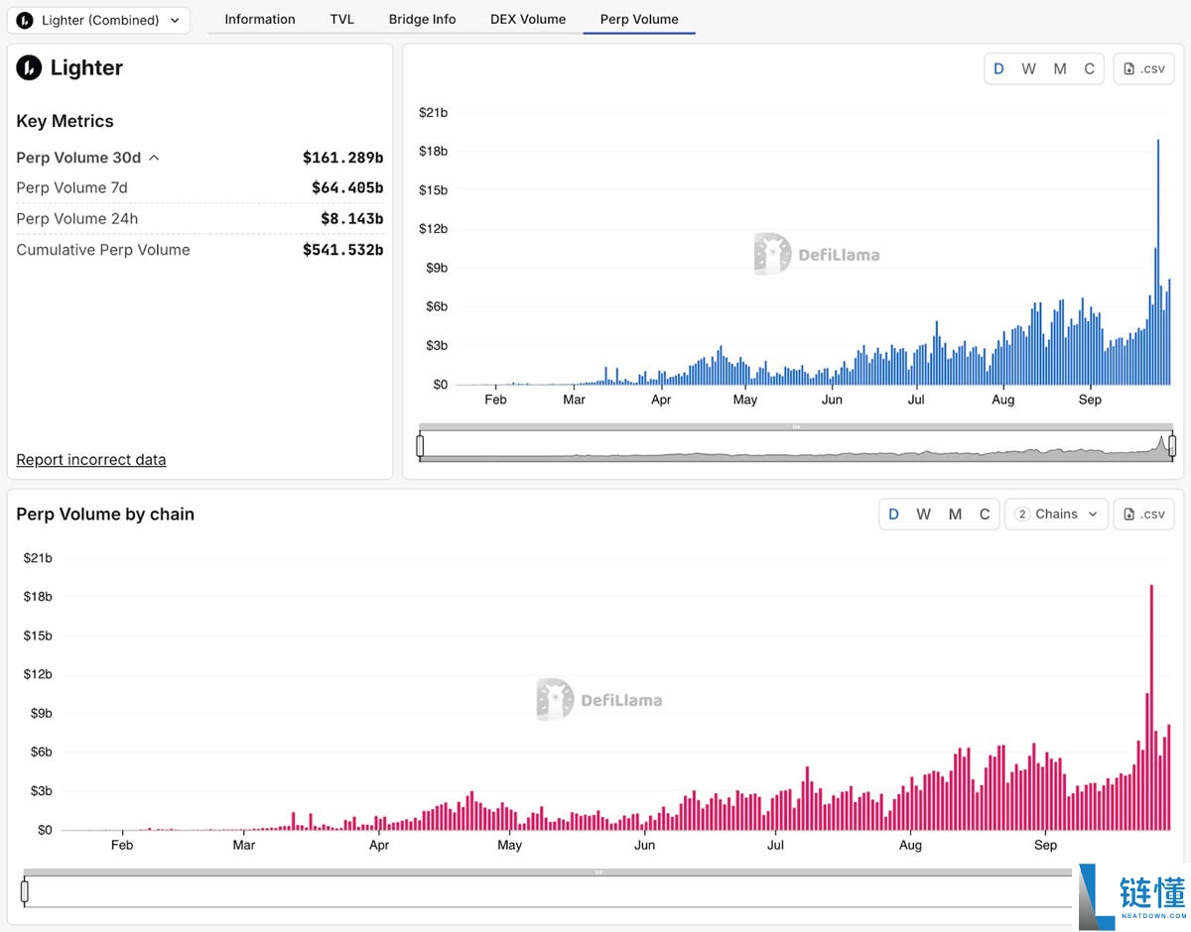Set top chart to weekly (W) interval
The image size is (1191, 932).
pos(1028,68)
